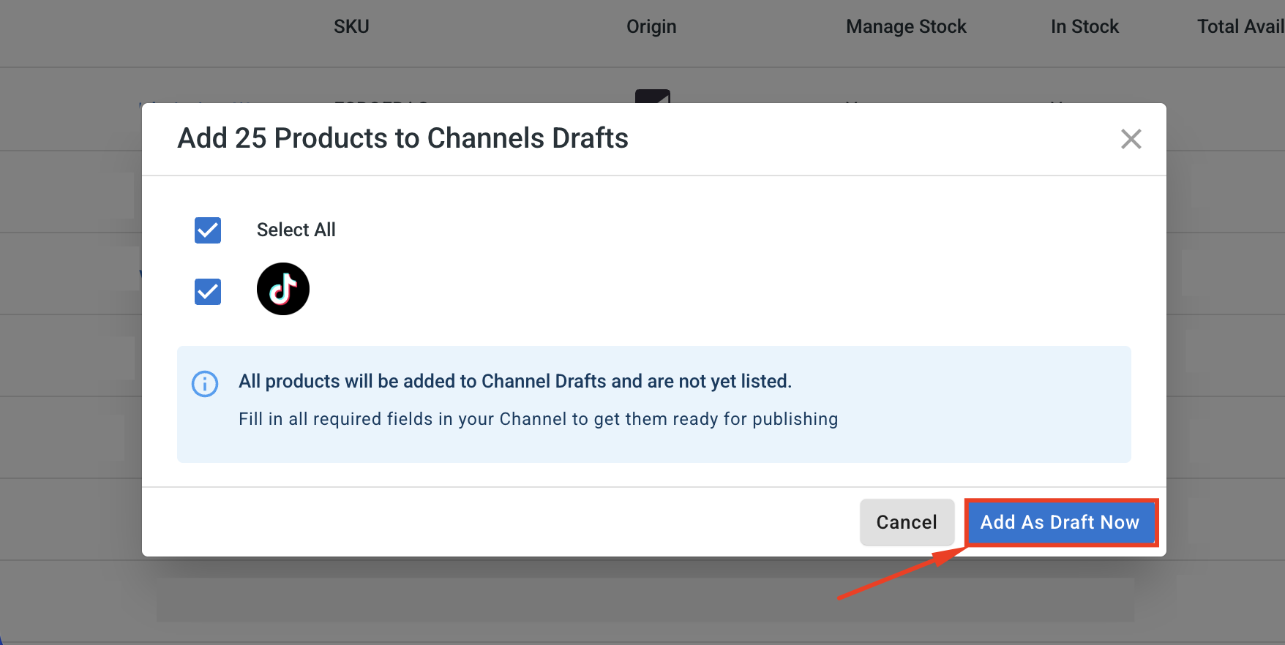
Task: Click the 'All products will be added' notice text
Action: (515, 381)
